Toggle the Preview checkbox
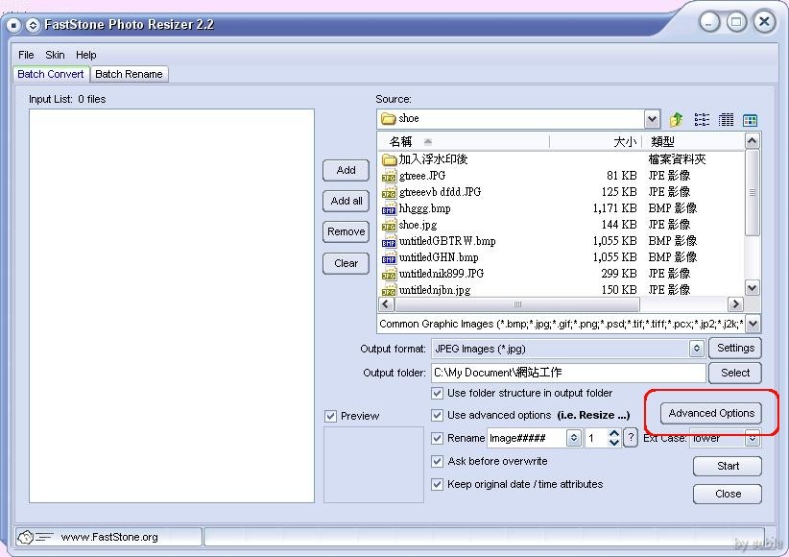The image size is (789, 557). [x=331, y=416]
